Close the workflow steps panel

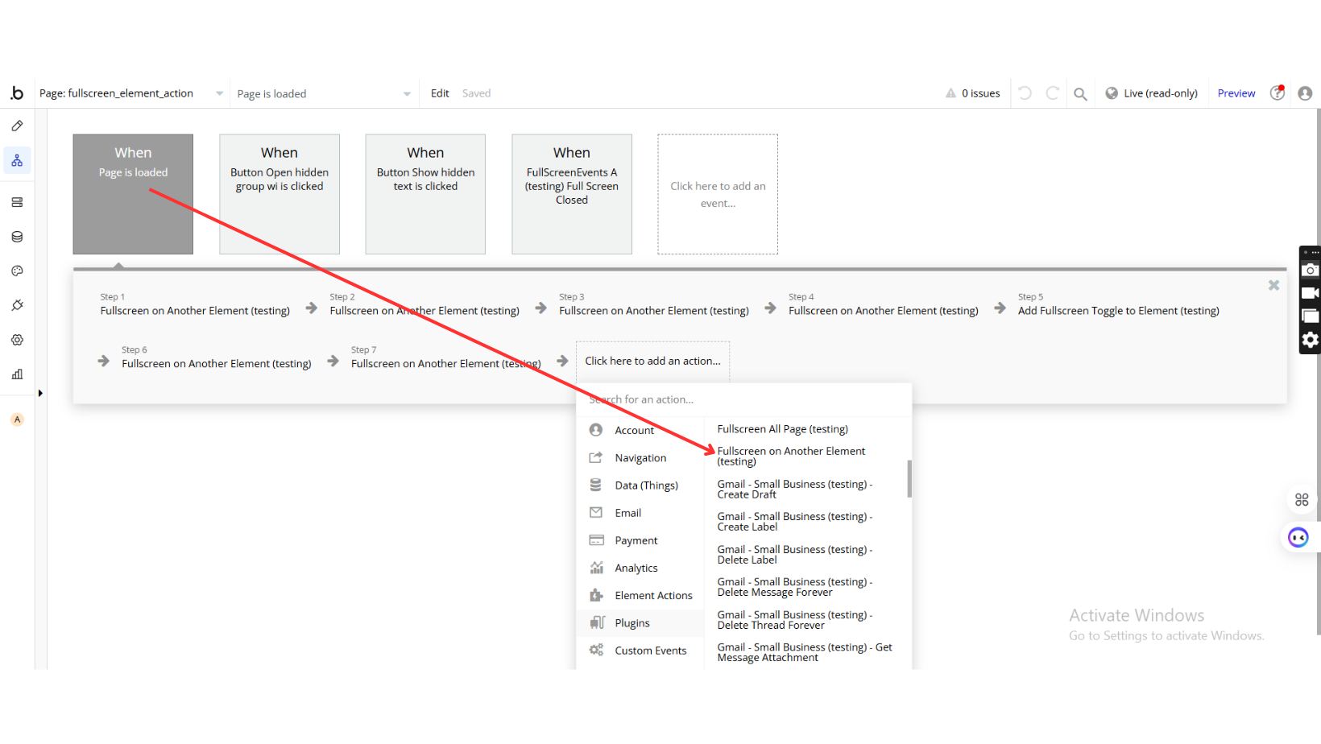point(1273,285)
